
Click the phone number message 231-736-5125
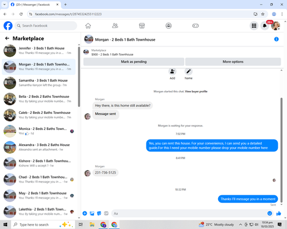tap(106, 172)
